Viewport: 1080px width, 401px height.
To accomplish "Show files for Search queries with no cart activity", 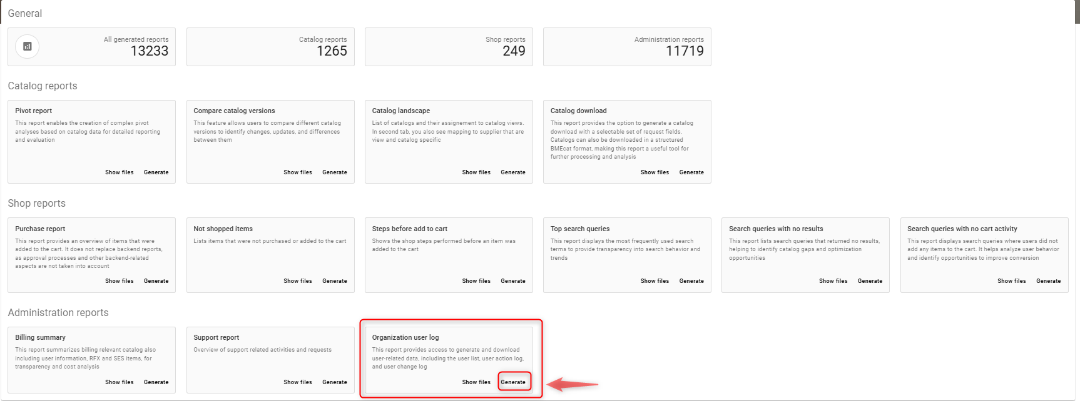I will tap(1011, 281).
